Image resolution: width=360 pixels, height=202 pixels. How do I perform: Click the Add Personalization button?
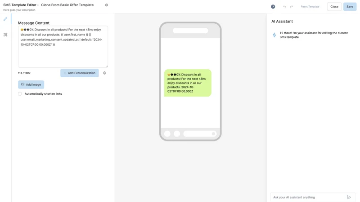click(x=80, y=73)
